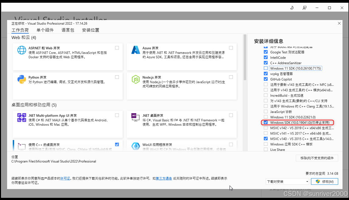
Task: Check C++ MFC for v143 build tools
Action: tap(266, 84)
